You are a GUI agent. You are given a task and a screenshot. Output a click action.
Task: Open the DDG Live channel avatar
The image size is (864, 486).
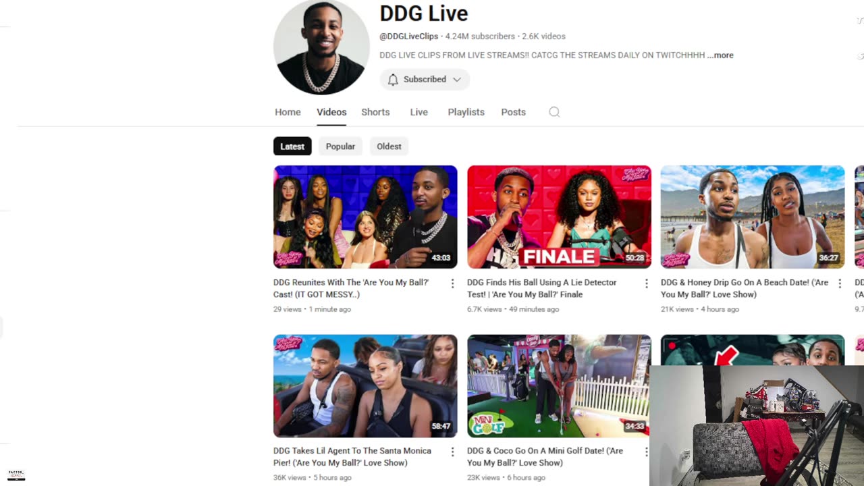[321, 47]
